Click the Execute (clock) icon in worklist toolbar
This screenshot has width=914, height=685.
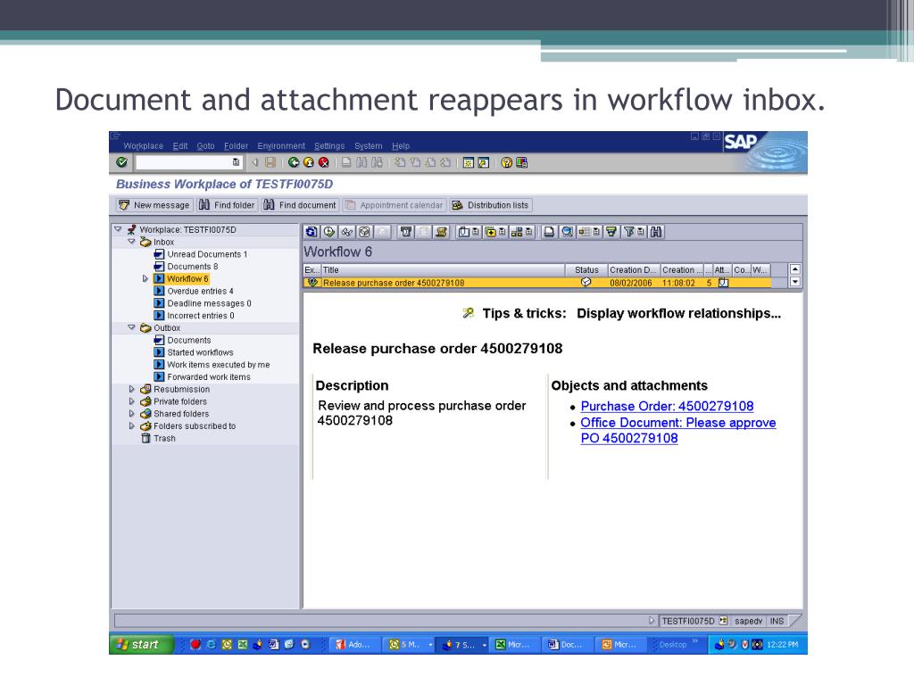point(329,232)
